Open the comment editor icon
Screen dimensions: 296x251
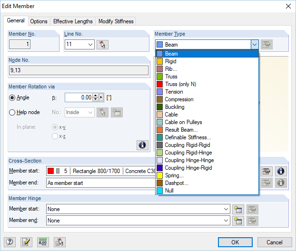pos(26,242)
